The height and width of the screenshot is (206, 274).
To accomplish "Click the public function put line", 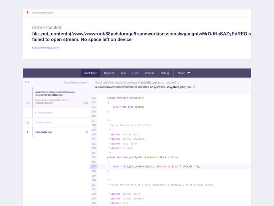I will 143,158.
